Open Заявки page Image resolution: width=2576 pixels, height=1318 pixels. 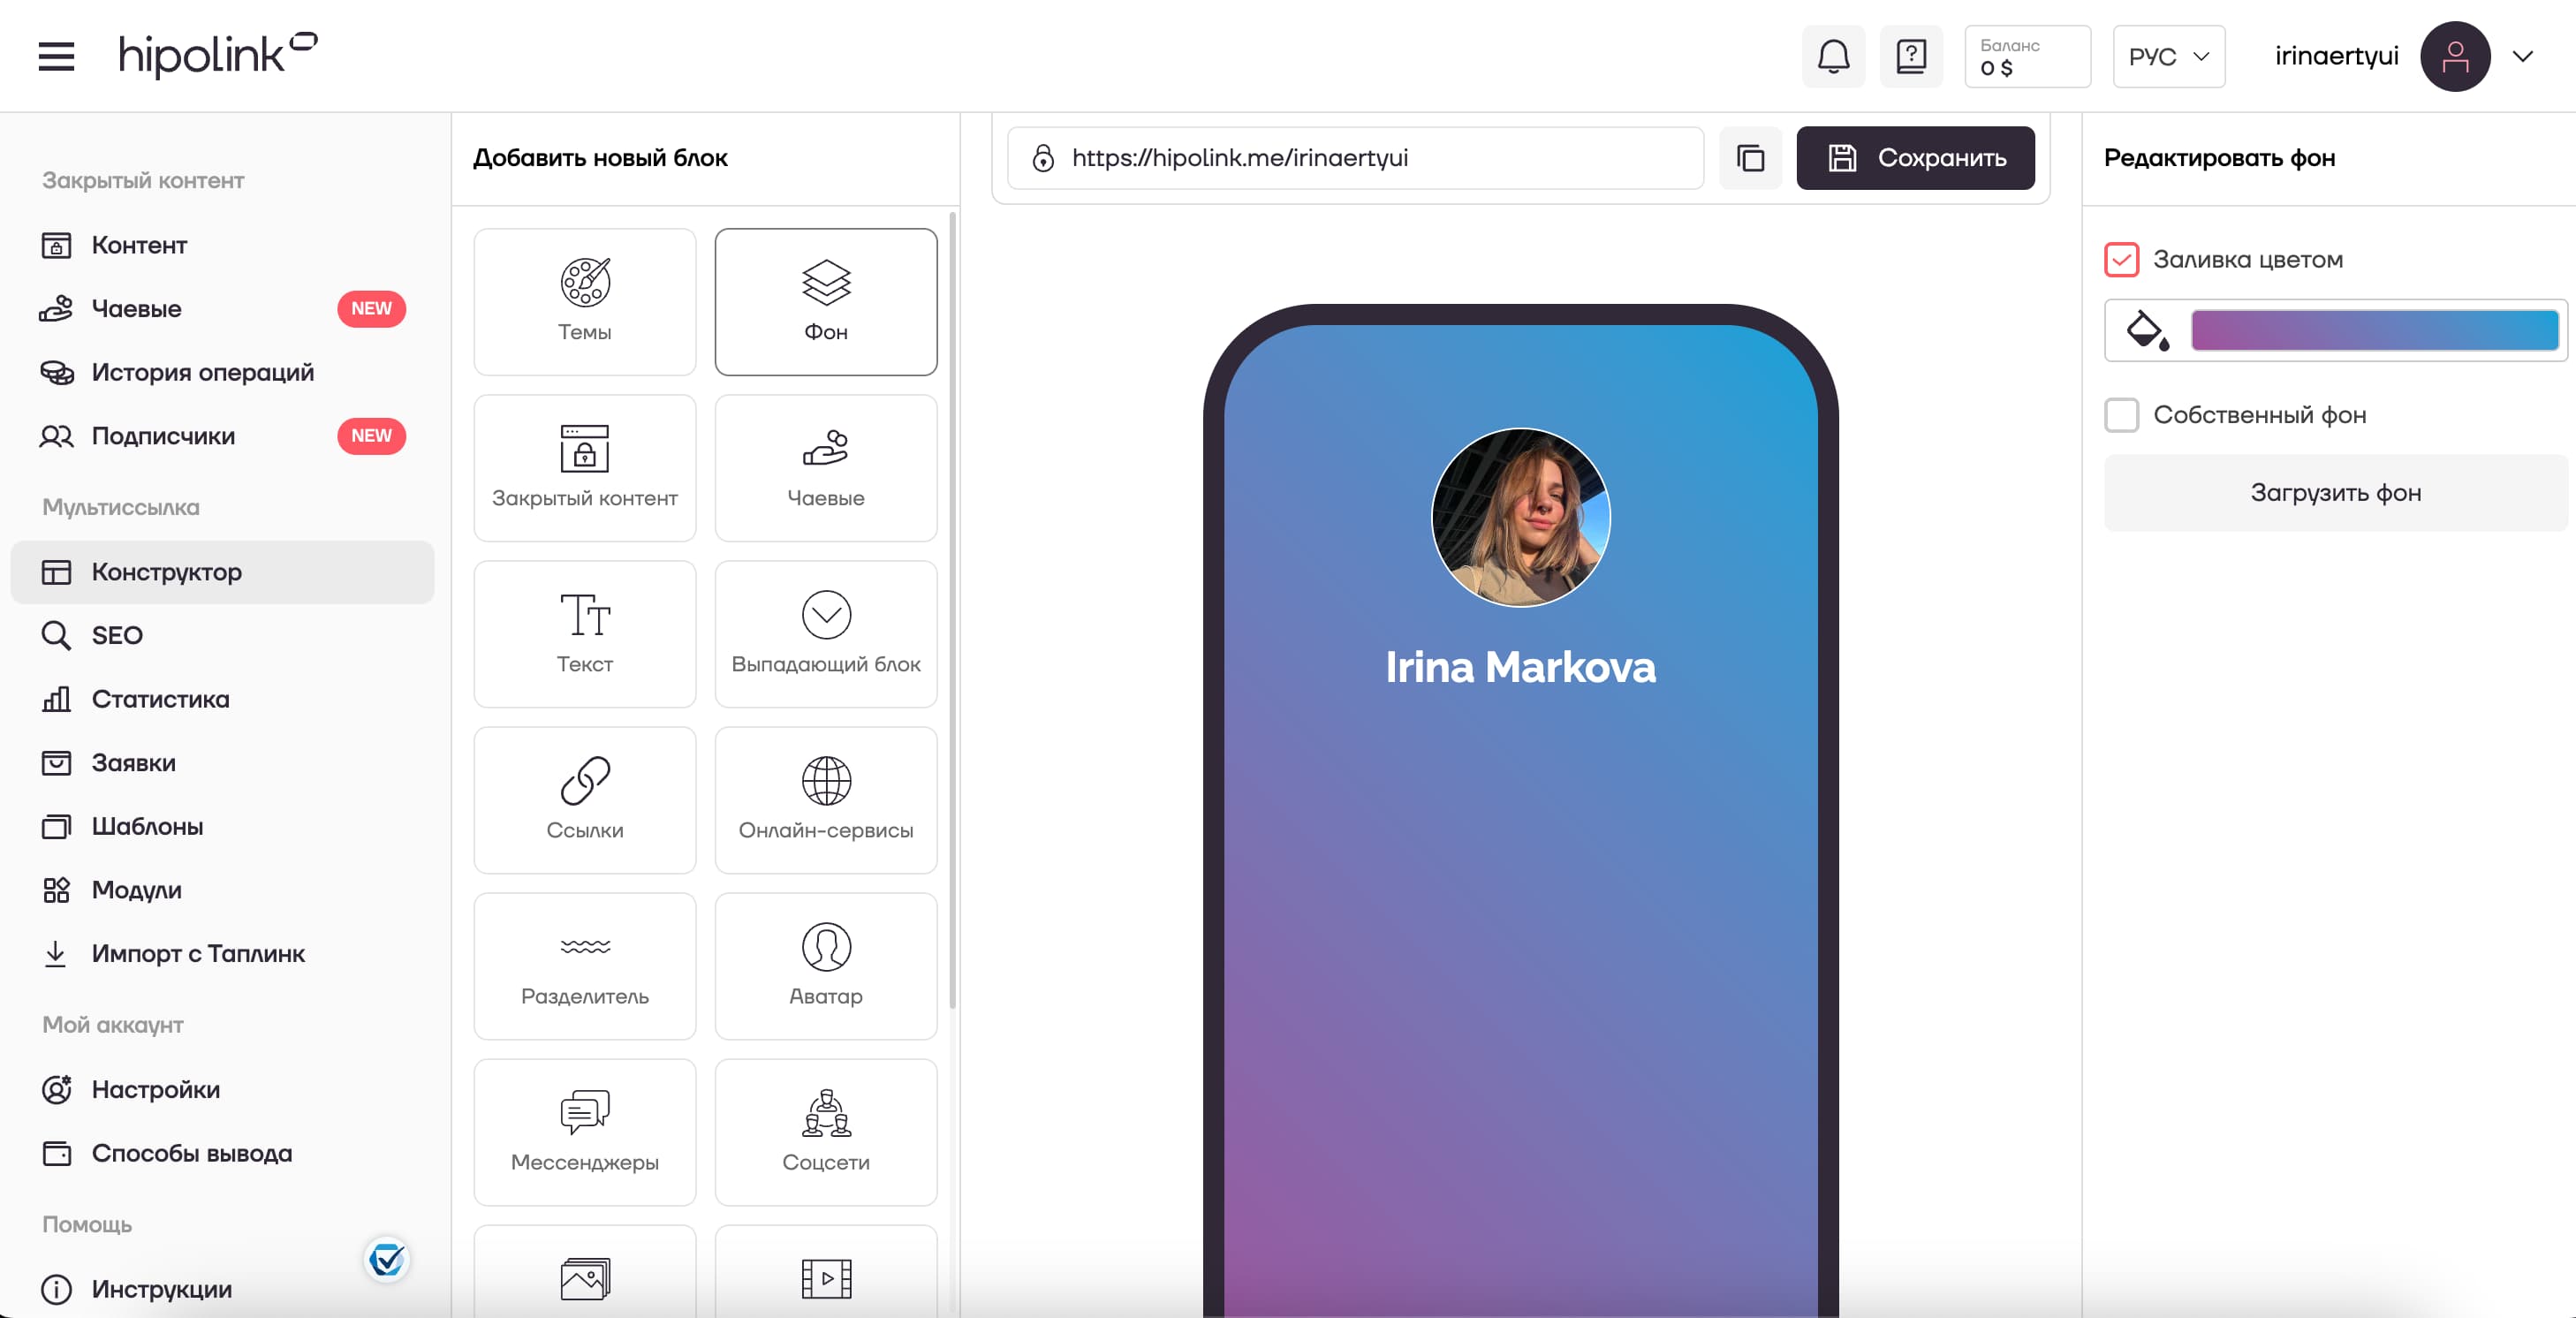(x=222, y=763)
